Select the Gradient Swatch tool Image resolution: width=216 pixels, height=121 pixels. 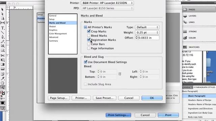pyautogui.click(x=2, y=64)
